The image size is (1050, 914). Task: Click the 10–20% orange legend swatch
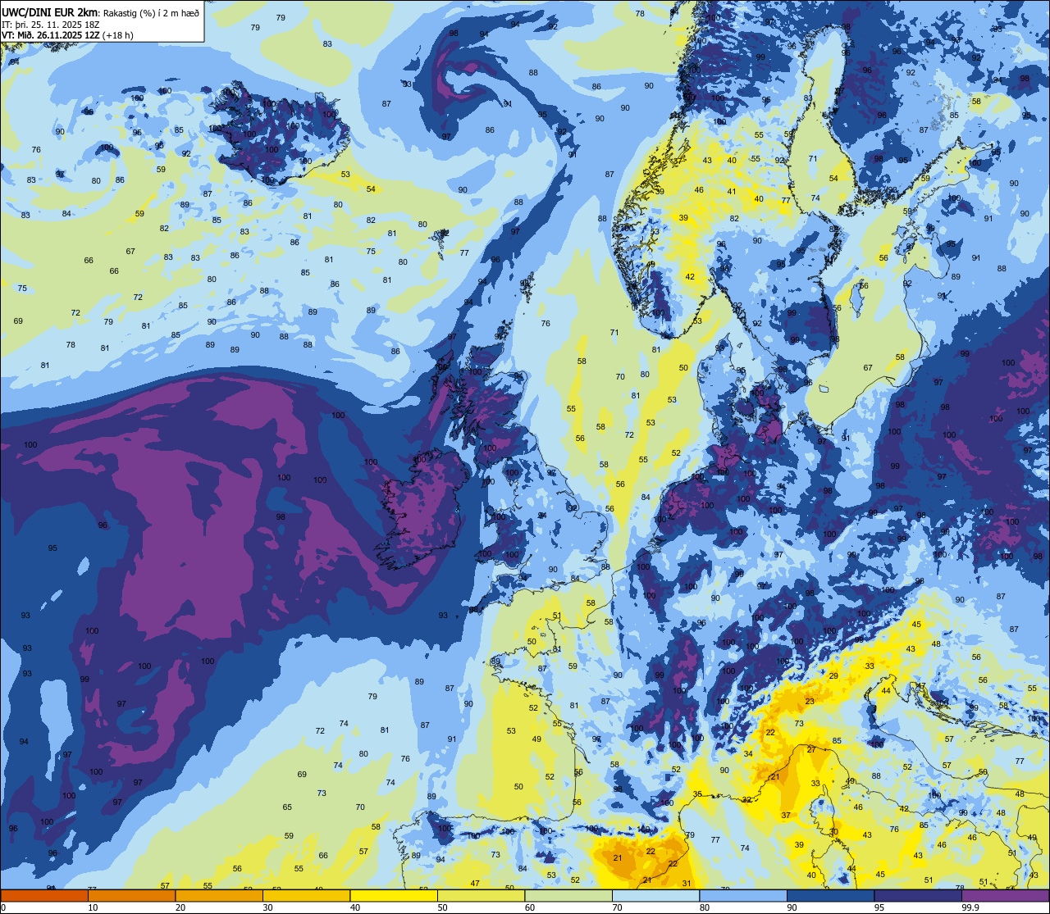131,896
